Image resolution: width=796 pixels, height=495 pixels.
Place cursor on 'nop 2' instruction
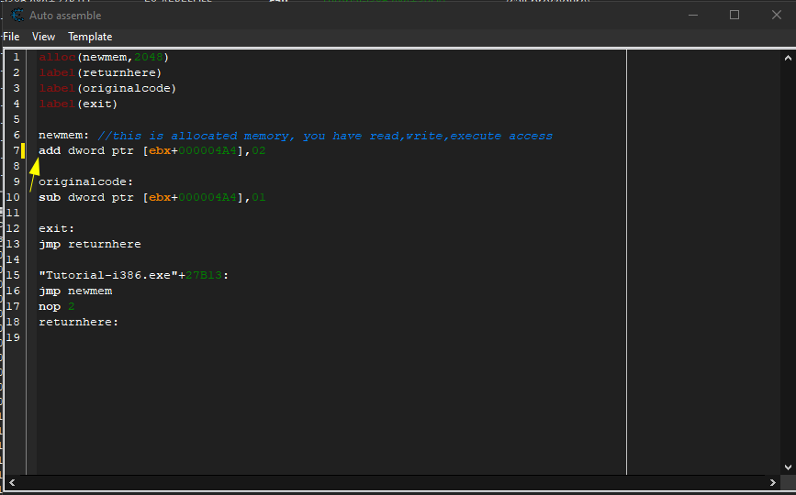pyautogui.click(x=56, y=306)
